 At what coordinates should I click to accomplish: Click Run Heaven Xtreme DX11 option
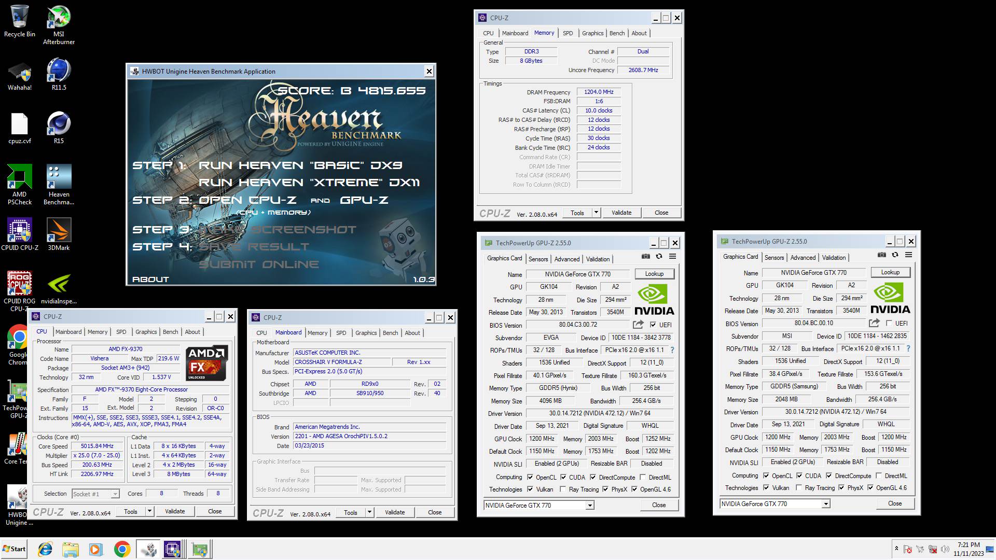click(309, 183)
